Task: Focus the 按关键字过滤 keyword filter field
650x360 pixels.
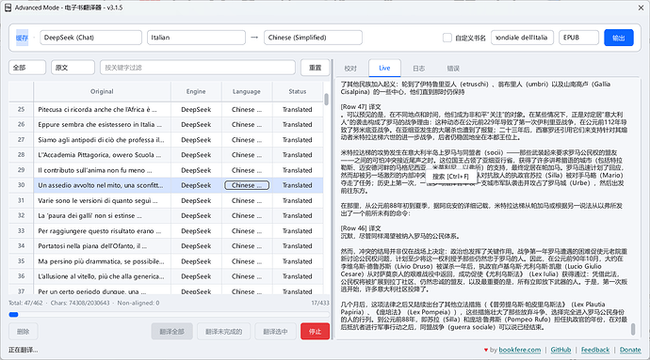Action: coord(198,68)
